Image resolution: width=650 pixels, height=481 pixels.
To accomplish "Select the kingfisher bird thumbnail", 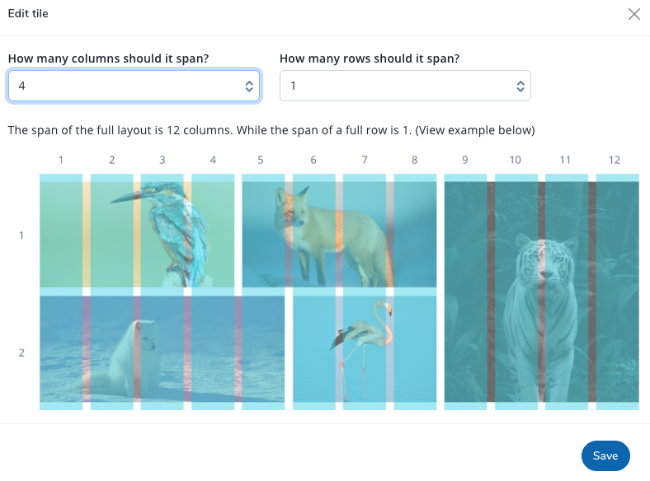I will click(x=137, y=234).
